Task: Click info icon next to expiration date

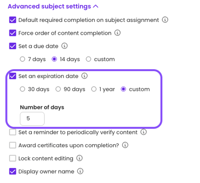Action: [84, 76]
